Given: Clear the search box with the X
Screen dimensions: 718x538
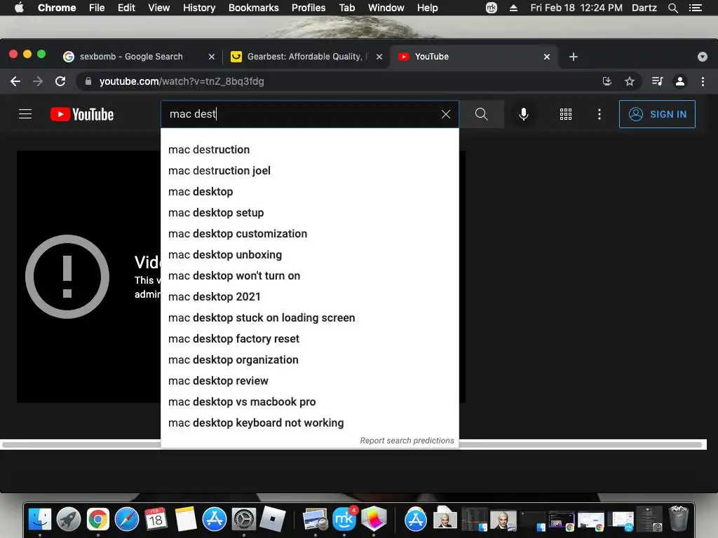Looking at the screenshot, I should [x=445, y=114].
